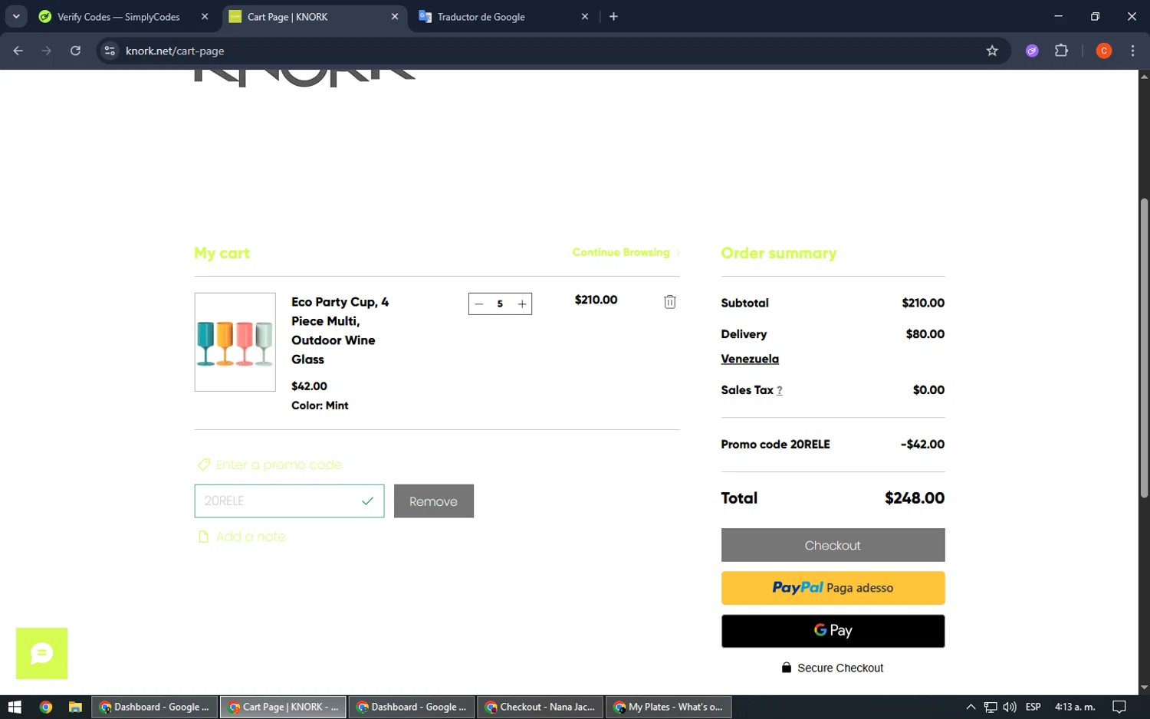This screenshot has height=719, width=1150.
Task: Click the Enter a promo code link
Action: [x=279, y=465]
